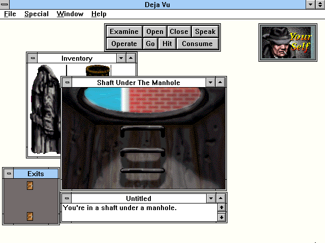Click the Shaft Under The Manhole title bar

pos(139,83)
